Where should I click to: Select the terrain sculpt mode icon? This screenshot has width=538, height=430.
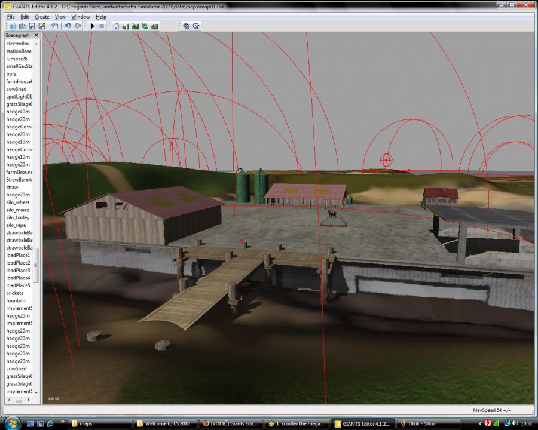pos(126,26)
